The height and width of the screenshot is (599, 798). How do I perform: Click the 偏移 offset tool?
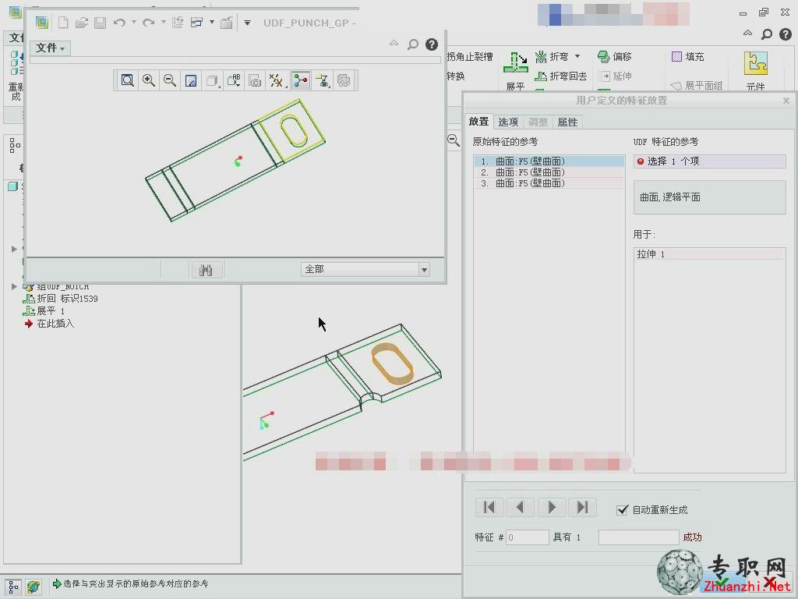tap(615, 56)
